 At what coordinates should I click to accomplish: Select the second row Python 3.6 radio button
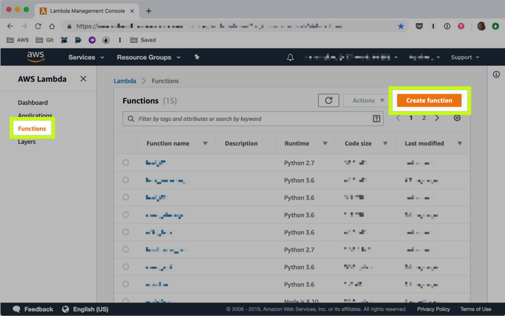click(x=126, y=180)
